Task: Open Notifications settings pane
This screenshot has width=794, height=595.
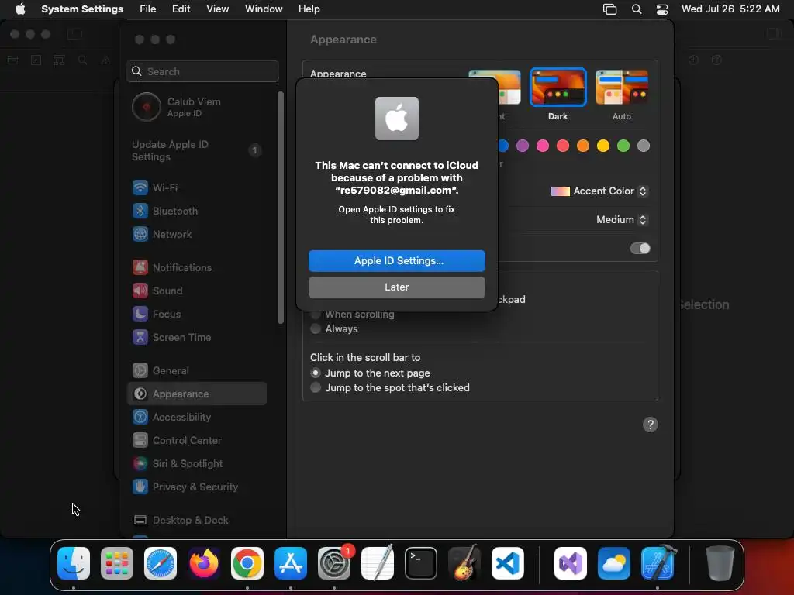Action: pos(172,267)
